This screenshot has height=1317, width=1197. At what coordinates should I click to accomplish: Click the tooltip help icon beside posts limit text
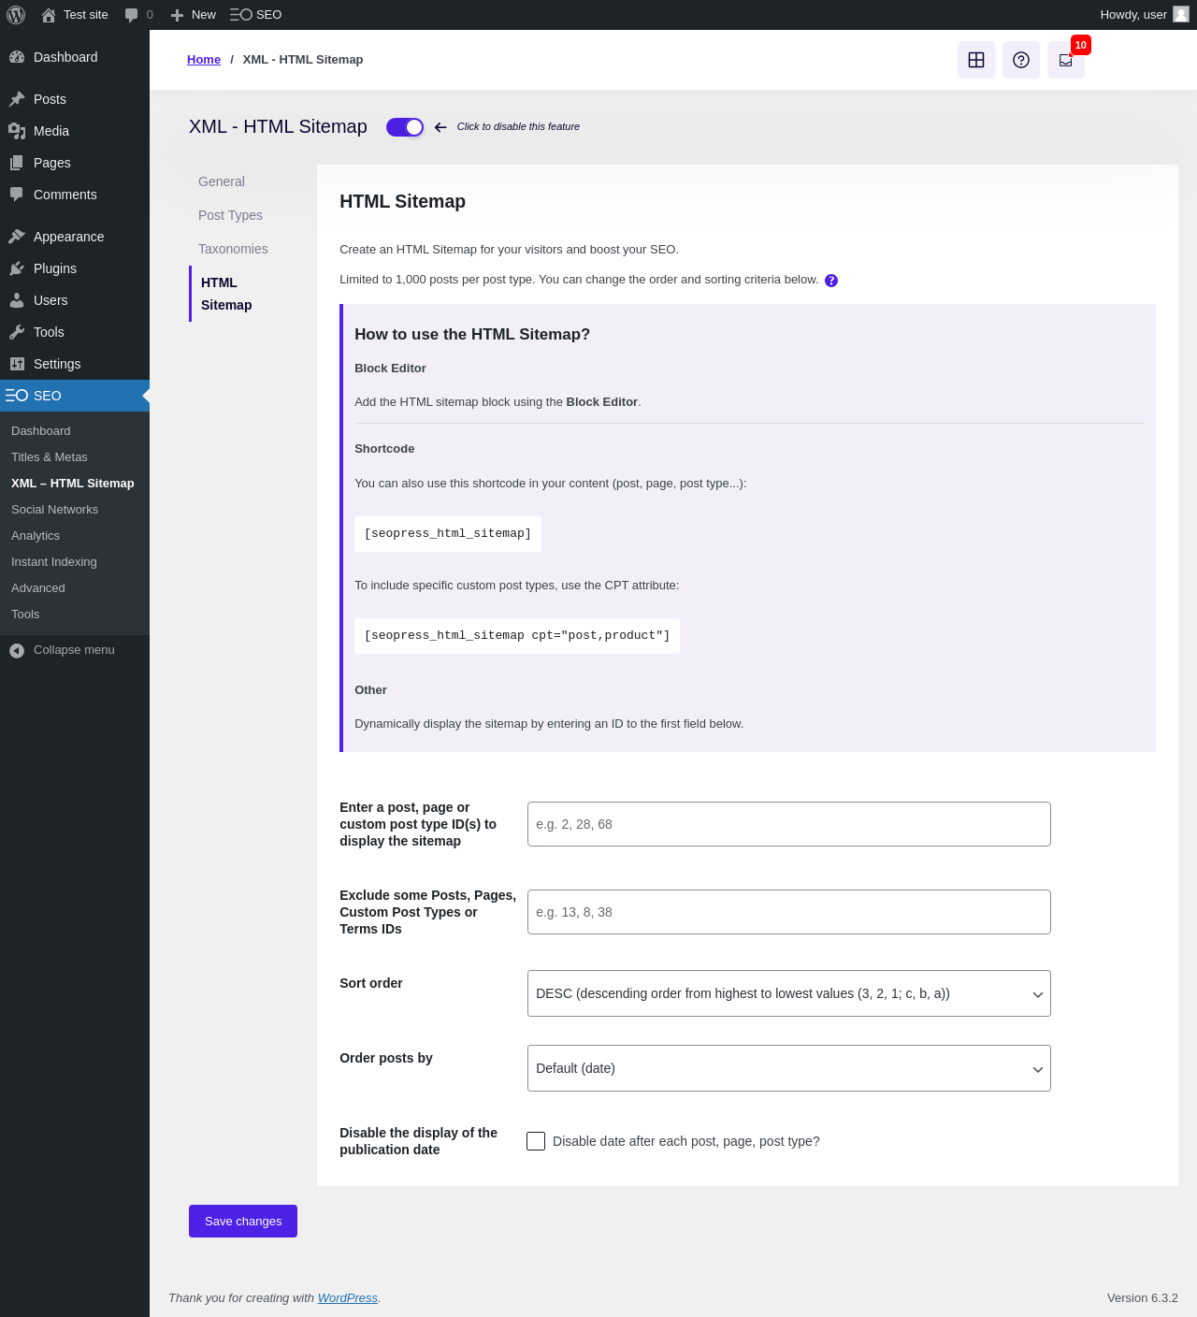831,281
